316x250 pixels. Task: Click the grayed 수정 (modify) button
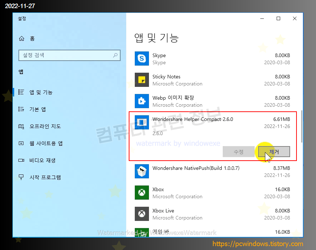pos(239,152)
